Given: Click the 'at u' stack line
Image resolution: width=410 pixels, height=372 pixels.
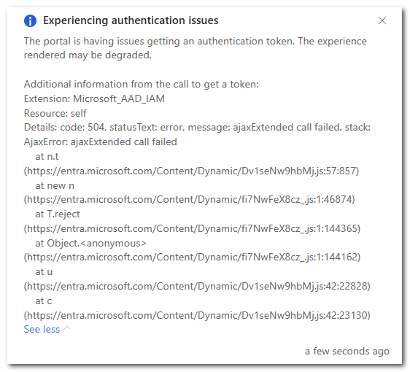Looking at the screenshot, I should coord(44,272).
